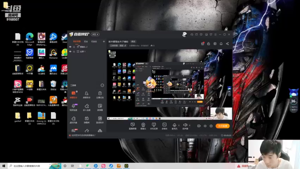The width and height of the screenshot is (300, 169).
Task: Click the 麦克风 microphone icon
Action: coord(174,125)
